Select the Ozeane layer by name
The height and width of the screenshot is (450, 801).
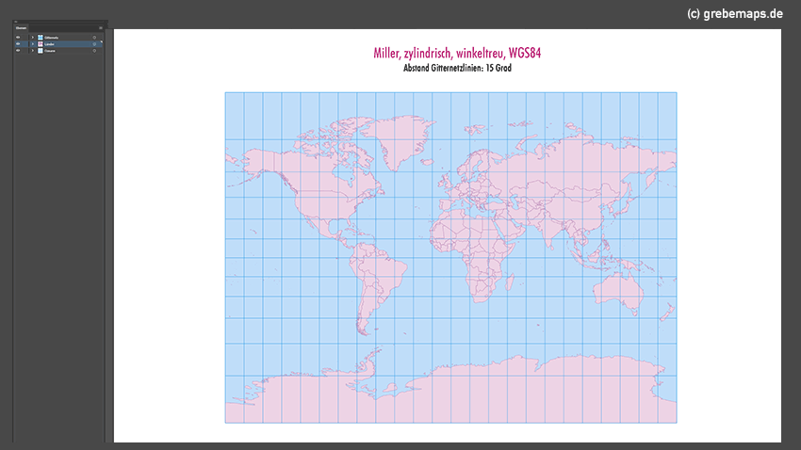[x=51, y=50]
